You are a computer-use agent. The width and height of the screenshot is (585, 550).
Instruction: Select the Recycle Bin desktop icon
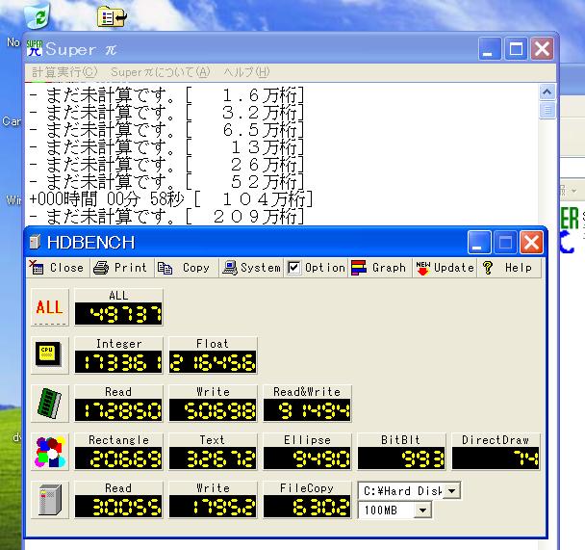click(38, 15)
